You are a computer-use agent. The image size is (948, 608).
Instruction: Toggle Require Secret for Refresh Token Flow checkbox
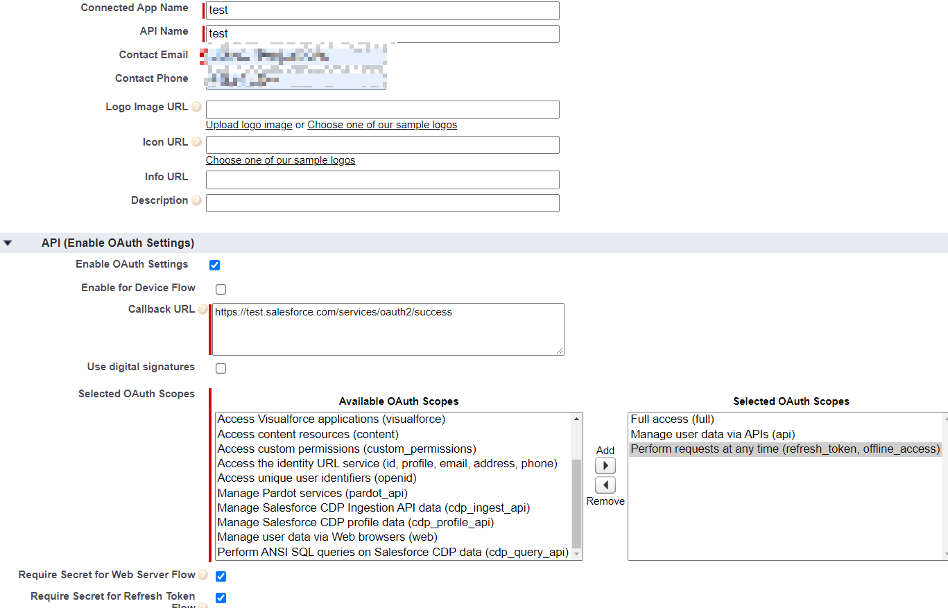(221, 598)
